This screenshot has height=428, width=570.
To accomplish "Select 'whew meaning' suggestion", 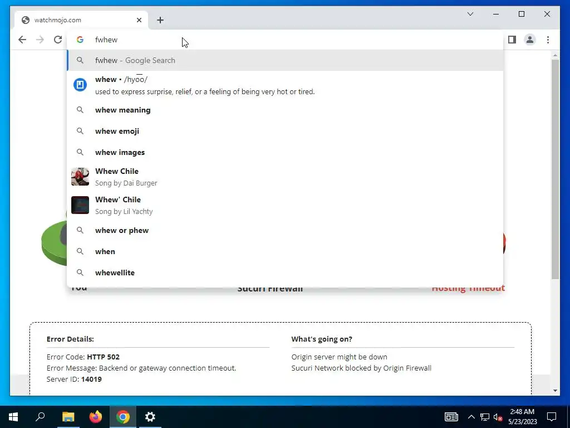I will tap(286, 110).
